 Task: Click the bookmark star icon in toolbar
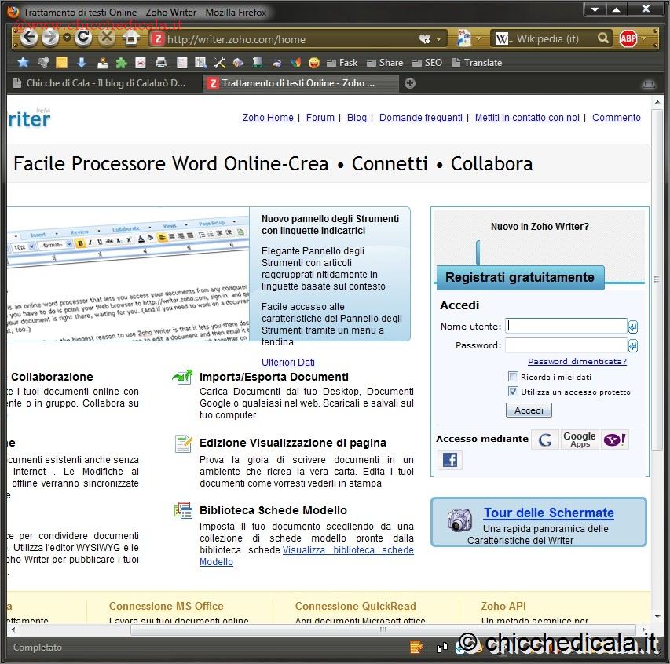tap(23, 63)
